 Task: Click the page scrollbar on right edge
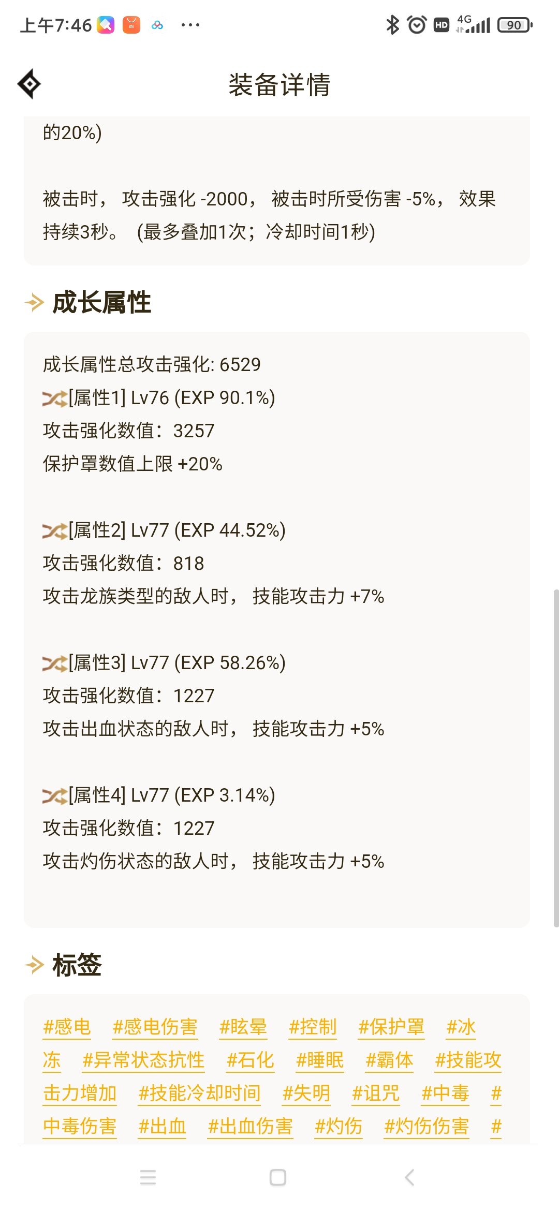coord(556,758)
